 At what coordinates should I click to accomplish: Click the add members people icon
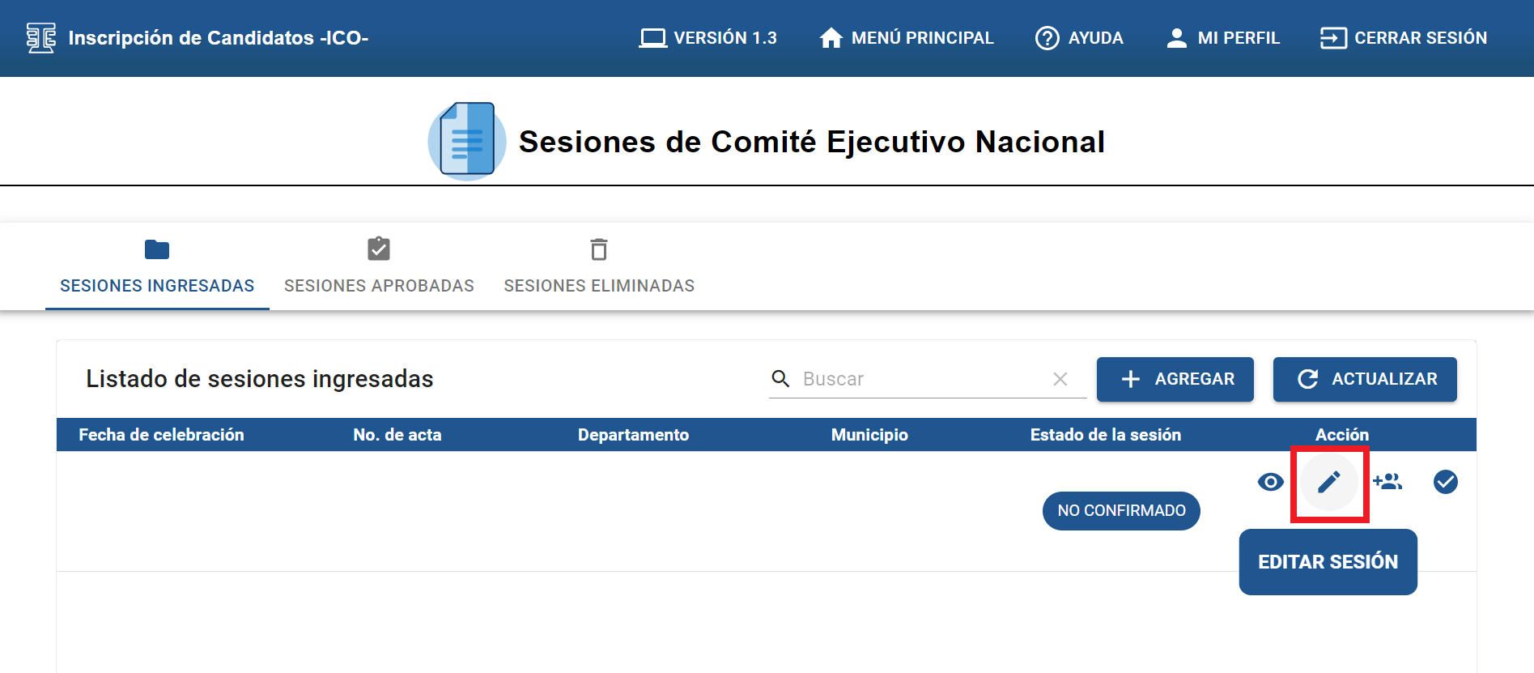tap(1387, 482)
